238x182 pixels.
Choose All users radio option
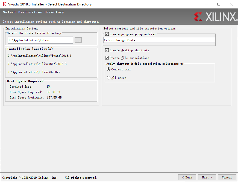108,78
